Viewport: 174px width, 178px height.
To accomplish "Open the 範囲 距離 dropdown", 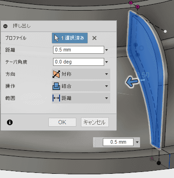I will tap(81, 98).
